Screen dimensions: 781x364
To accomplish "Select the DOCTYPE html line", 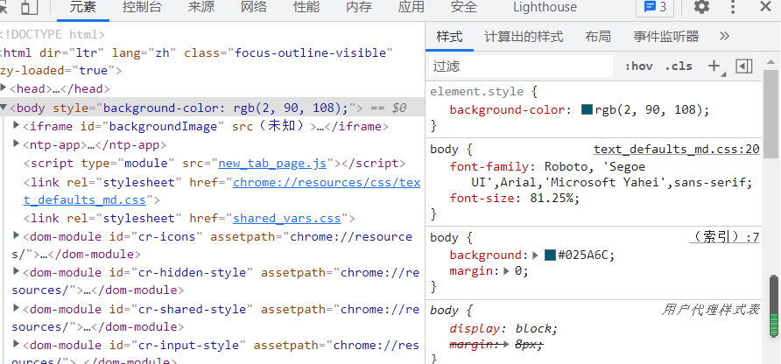I will tap(53, 34).
